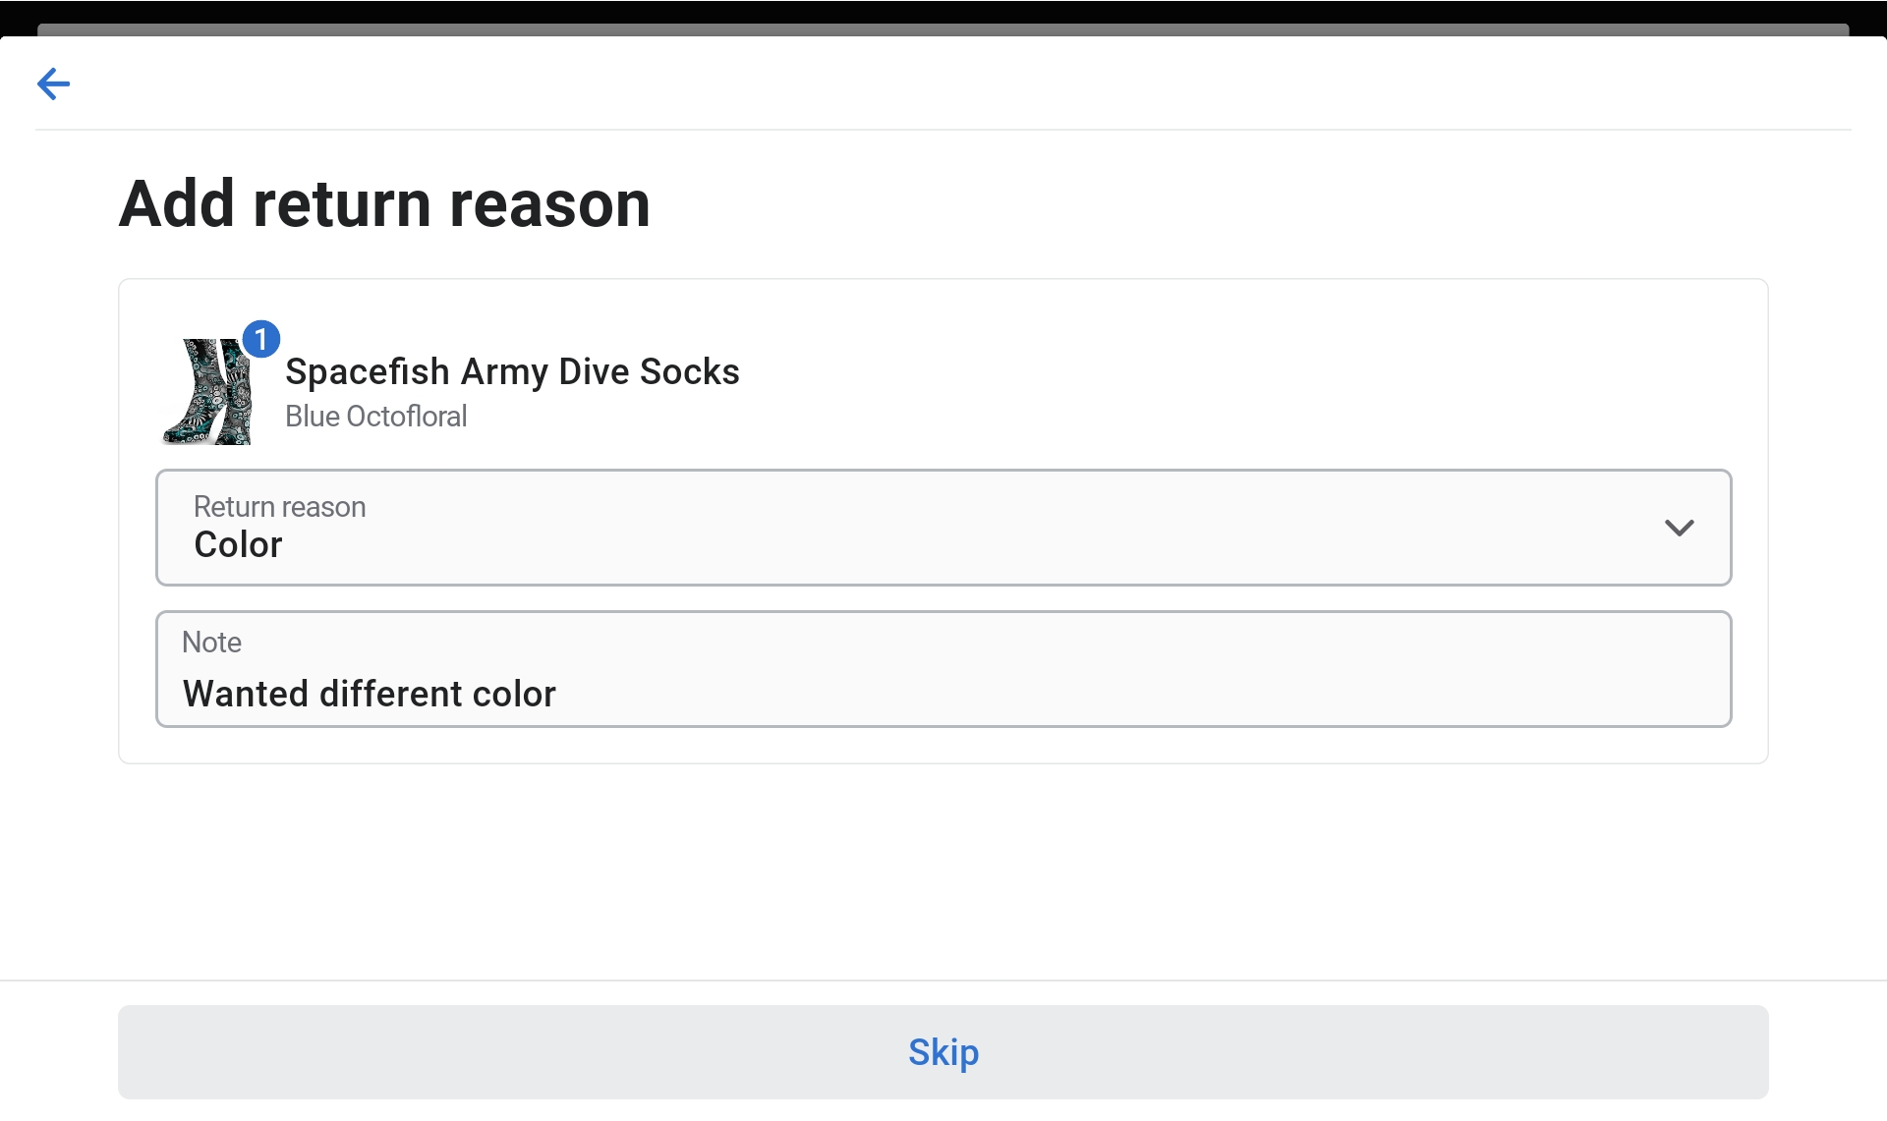Select the Color value in dropdown
The width and height of the screenshot is (1887, 1121).
[x=238, y=545]
